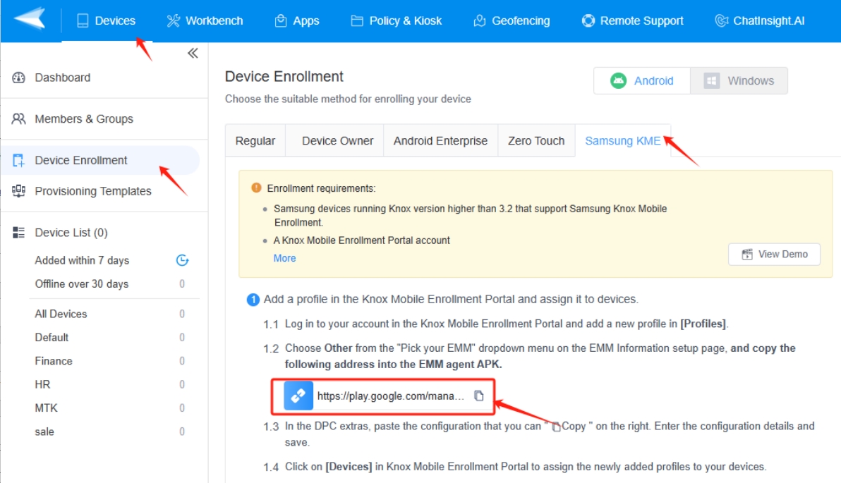
Task: Click the Apps bag icon
Action: coord(281,21)
